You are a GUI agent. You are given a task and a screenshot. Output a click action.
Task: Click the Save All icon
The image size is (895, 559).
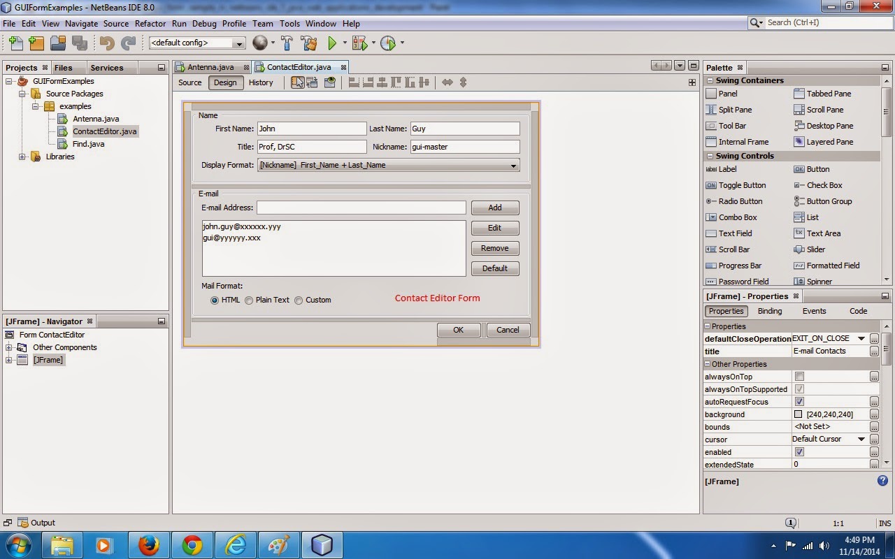80,43
